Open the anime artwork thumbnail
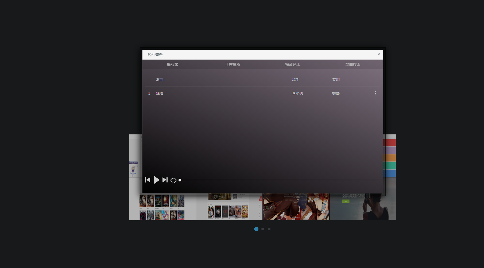The width and height of the screenshot is (484, 268). tap(296, 207)
